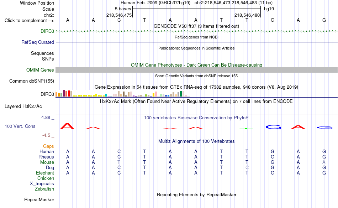Click the '5 bases' scale bar label
Image resolution: width=338 pixels, height=208 pixels.
click(123, 9)
